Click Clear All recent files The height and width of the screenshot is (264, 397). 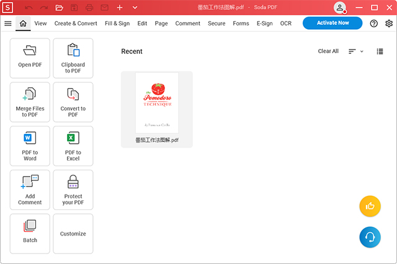point(328,51)
